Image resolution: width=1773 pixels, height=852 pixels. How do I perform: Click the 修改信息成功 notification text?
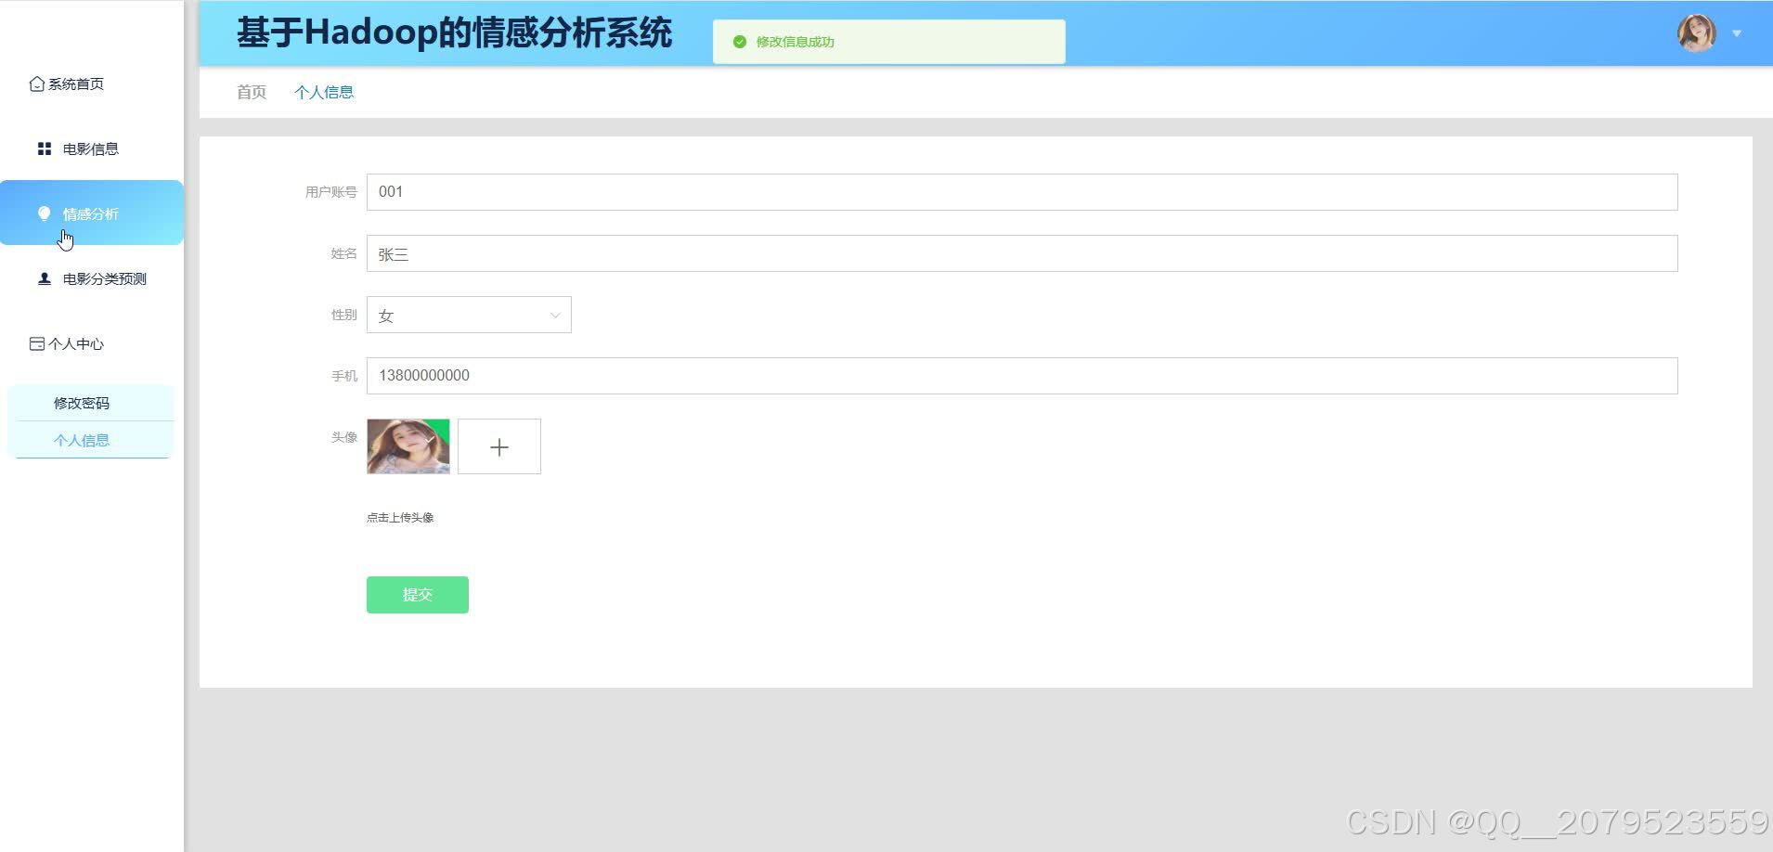796,42
